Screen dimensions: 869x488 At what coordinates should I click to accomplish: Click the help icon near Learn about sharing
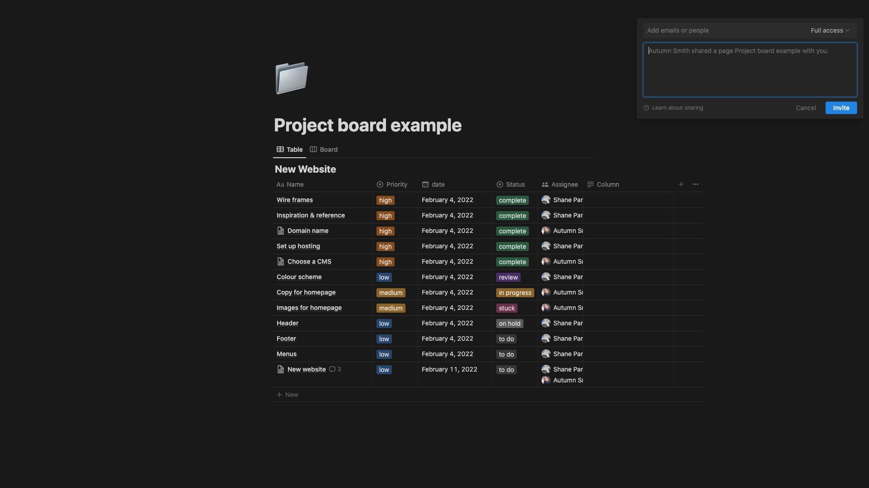coord(646,108)
